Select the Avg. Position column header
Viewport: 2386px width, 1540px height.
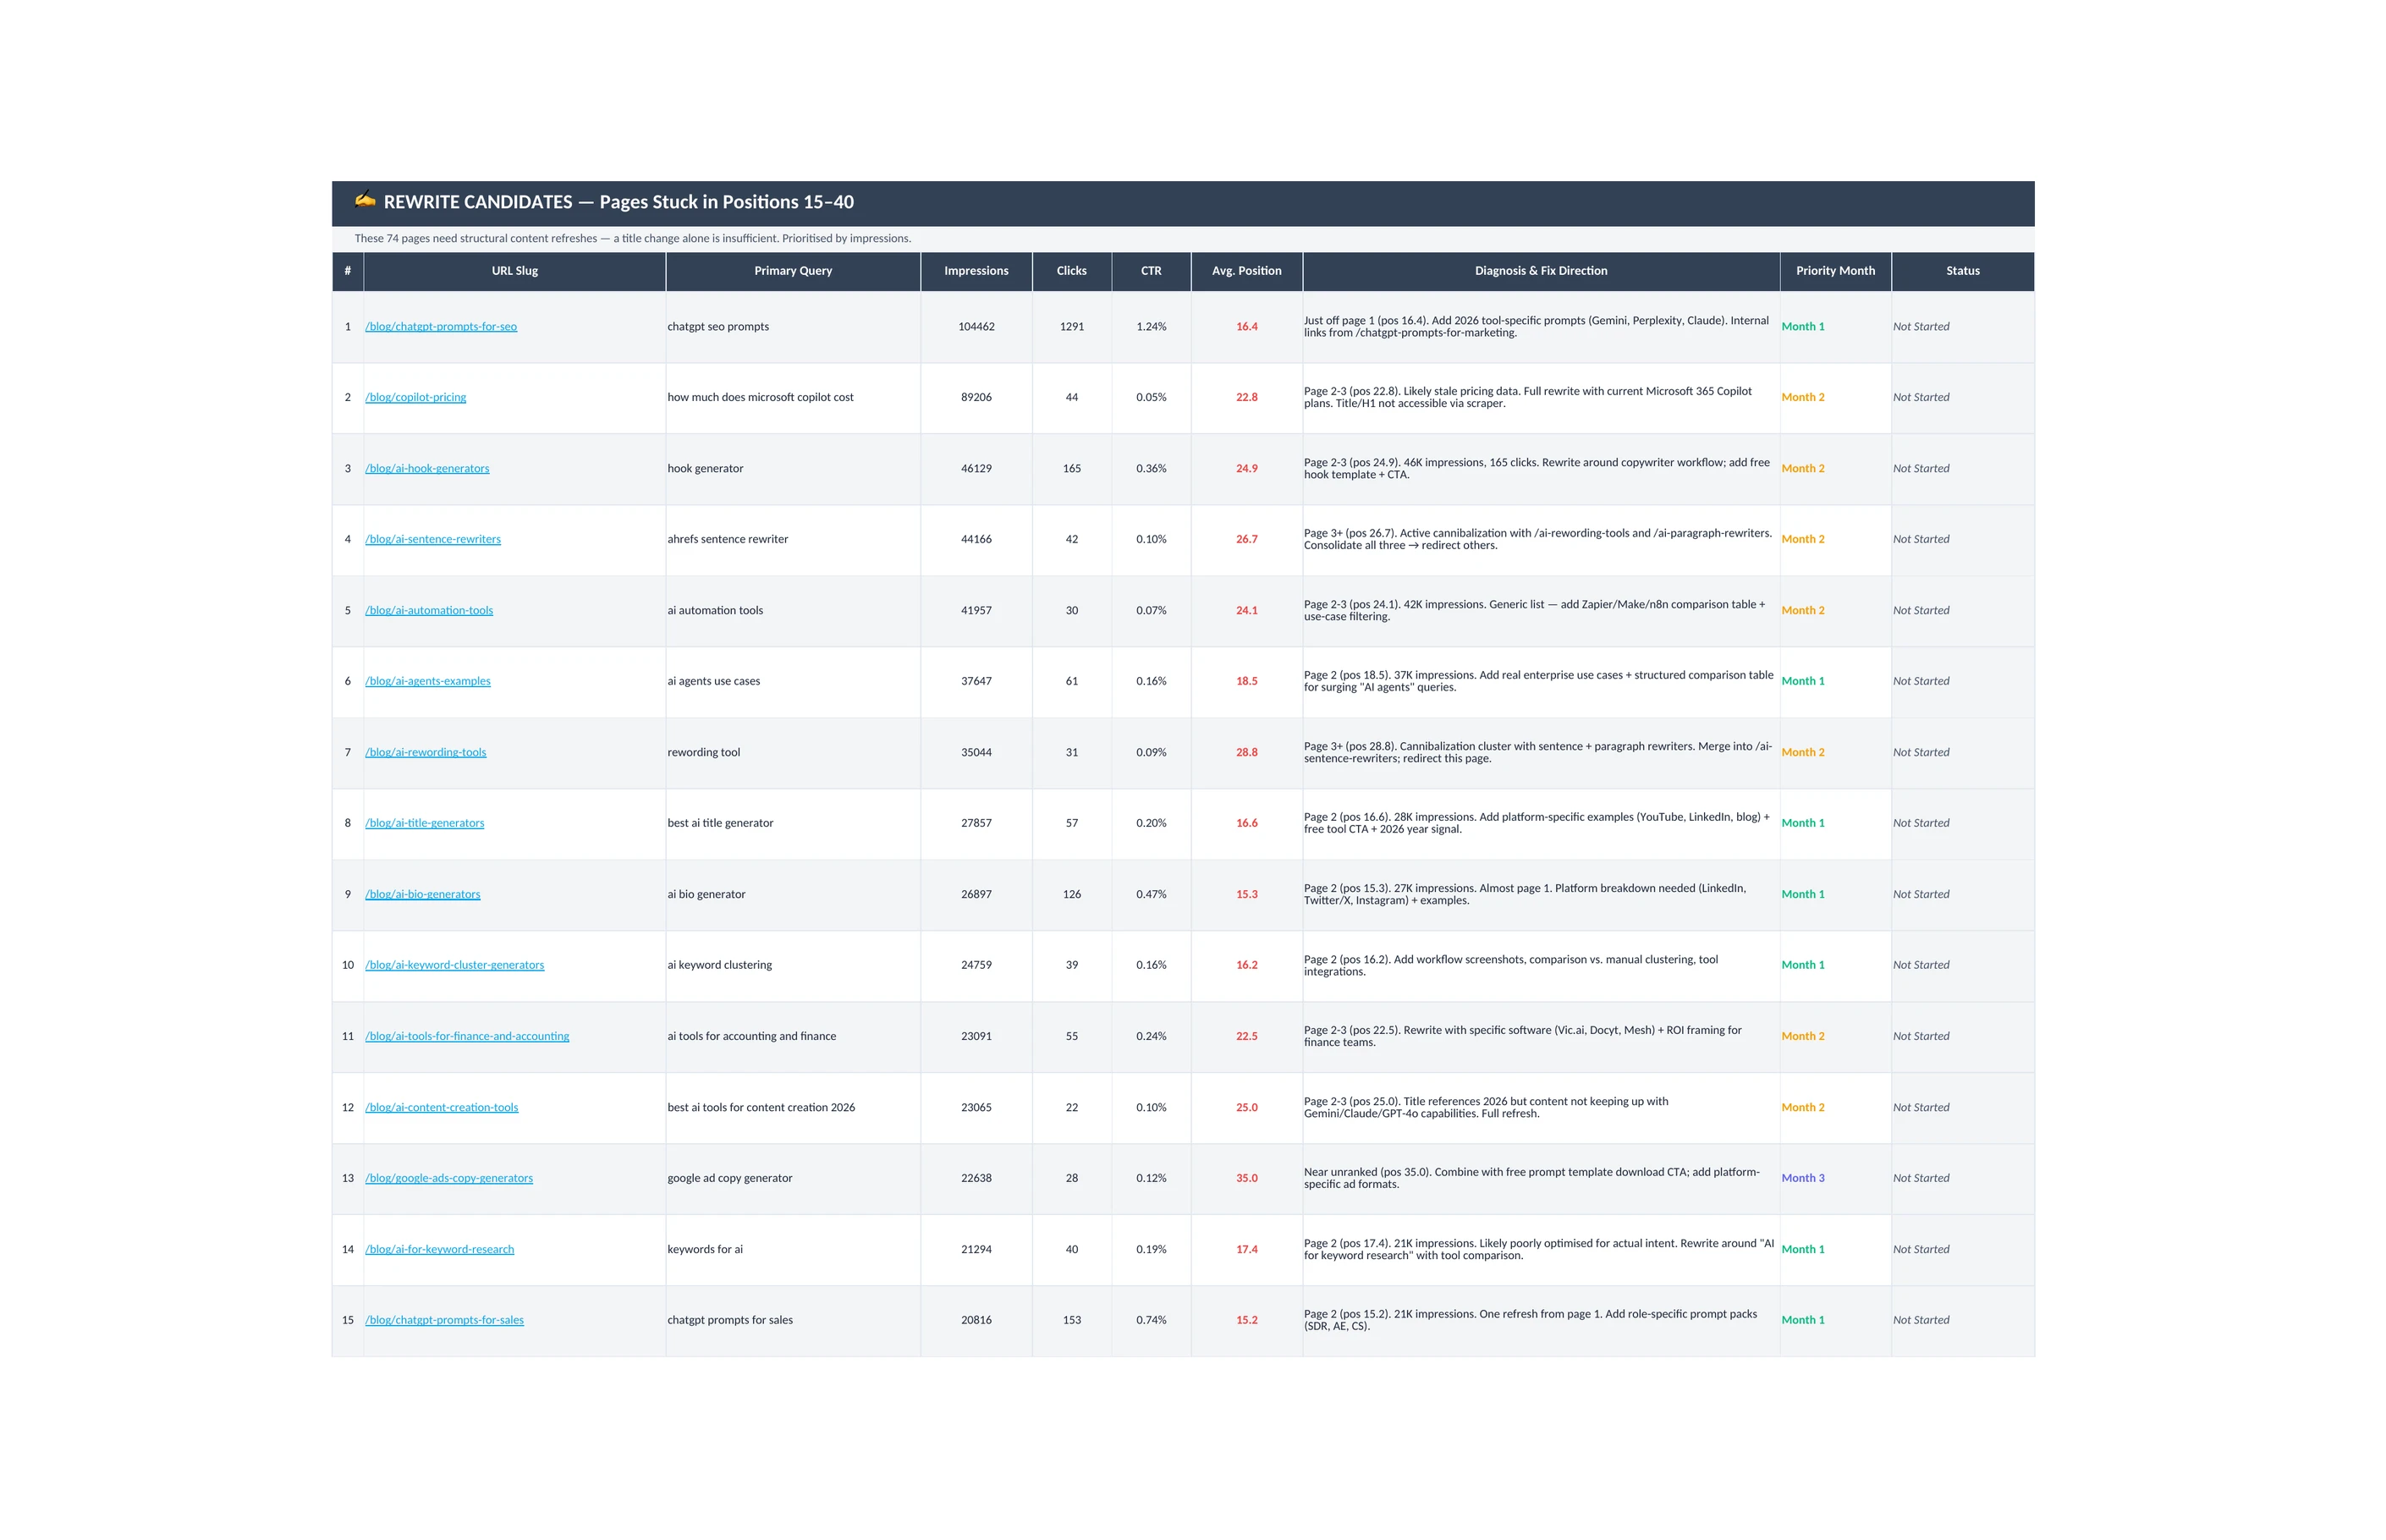click(x=1246, y=271)
